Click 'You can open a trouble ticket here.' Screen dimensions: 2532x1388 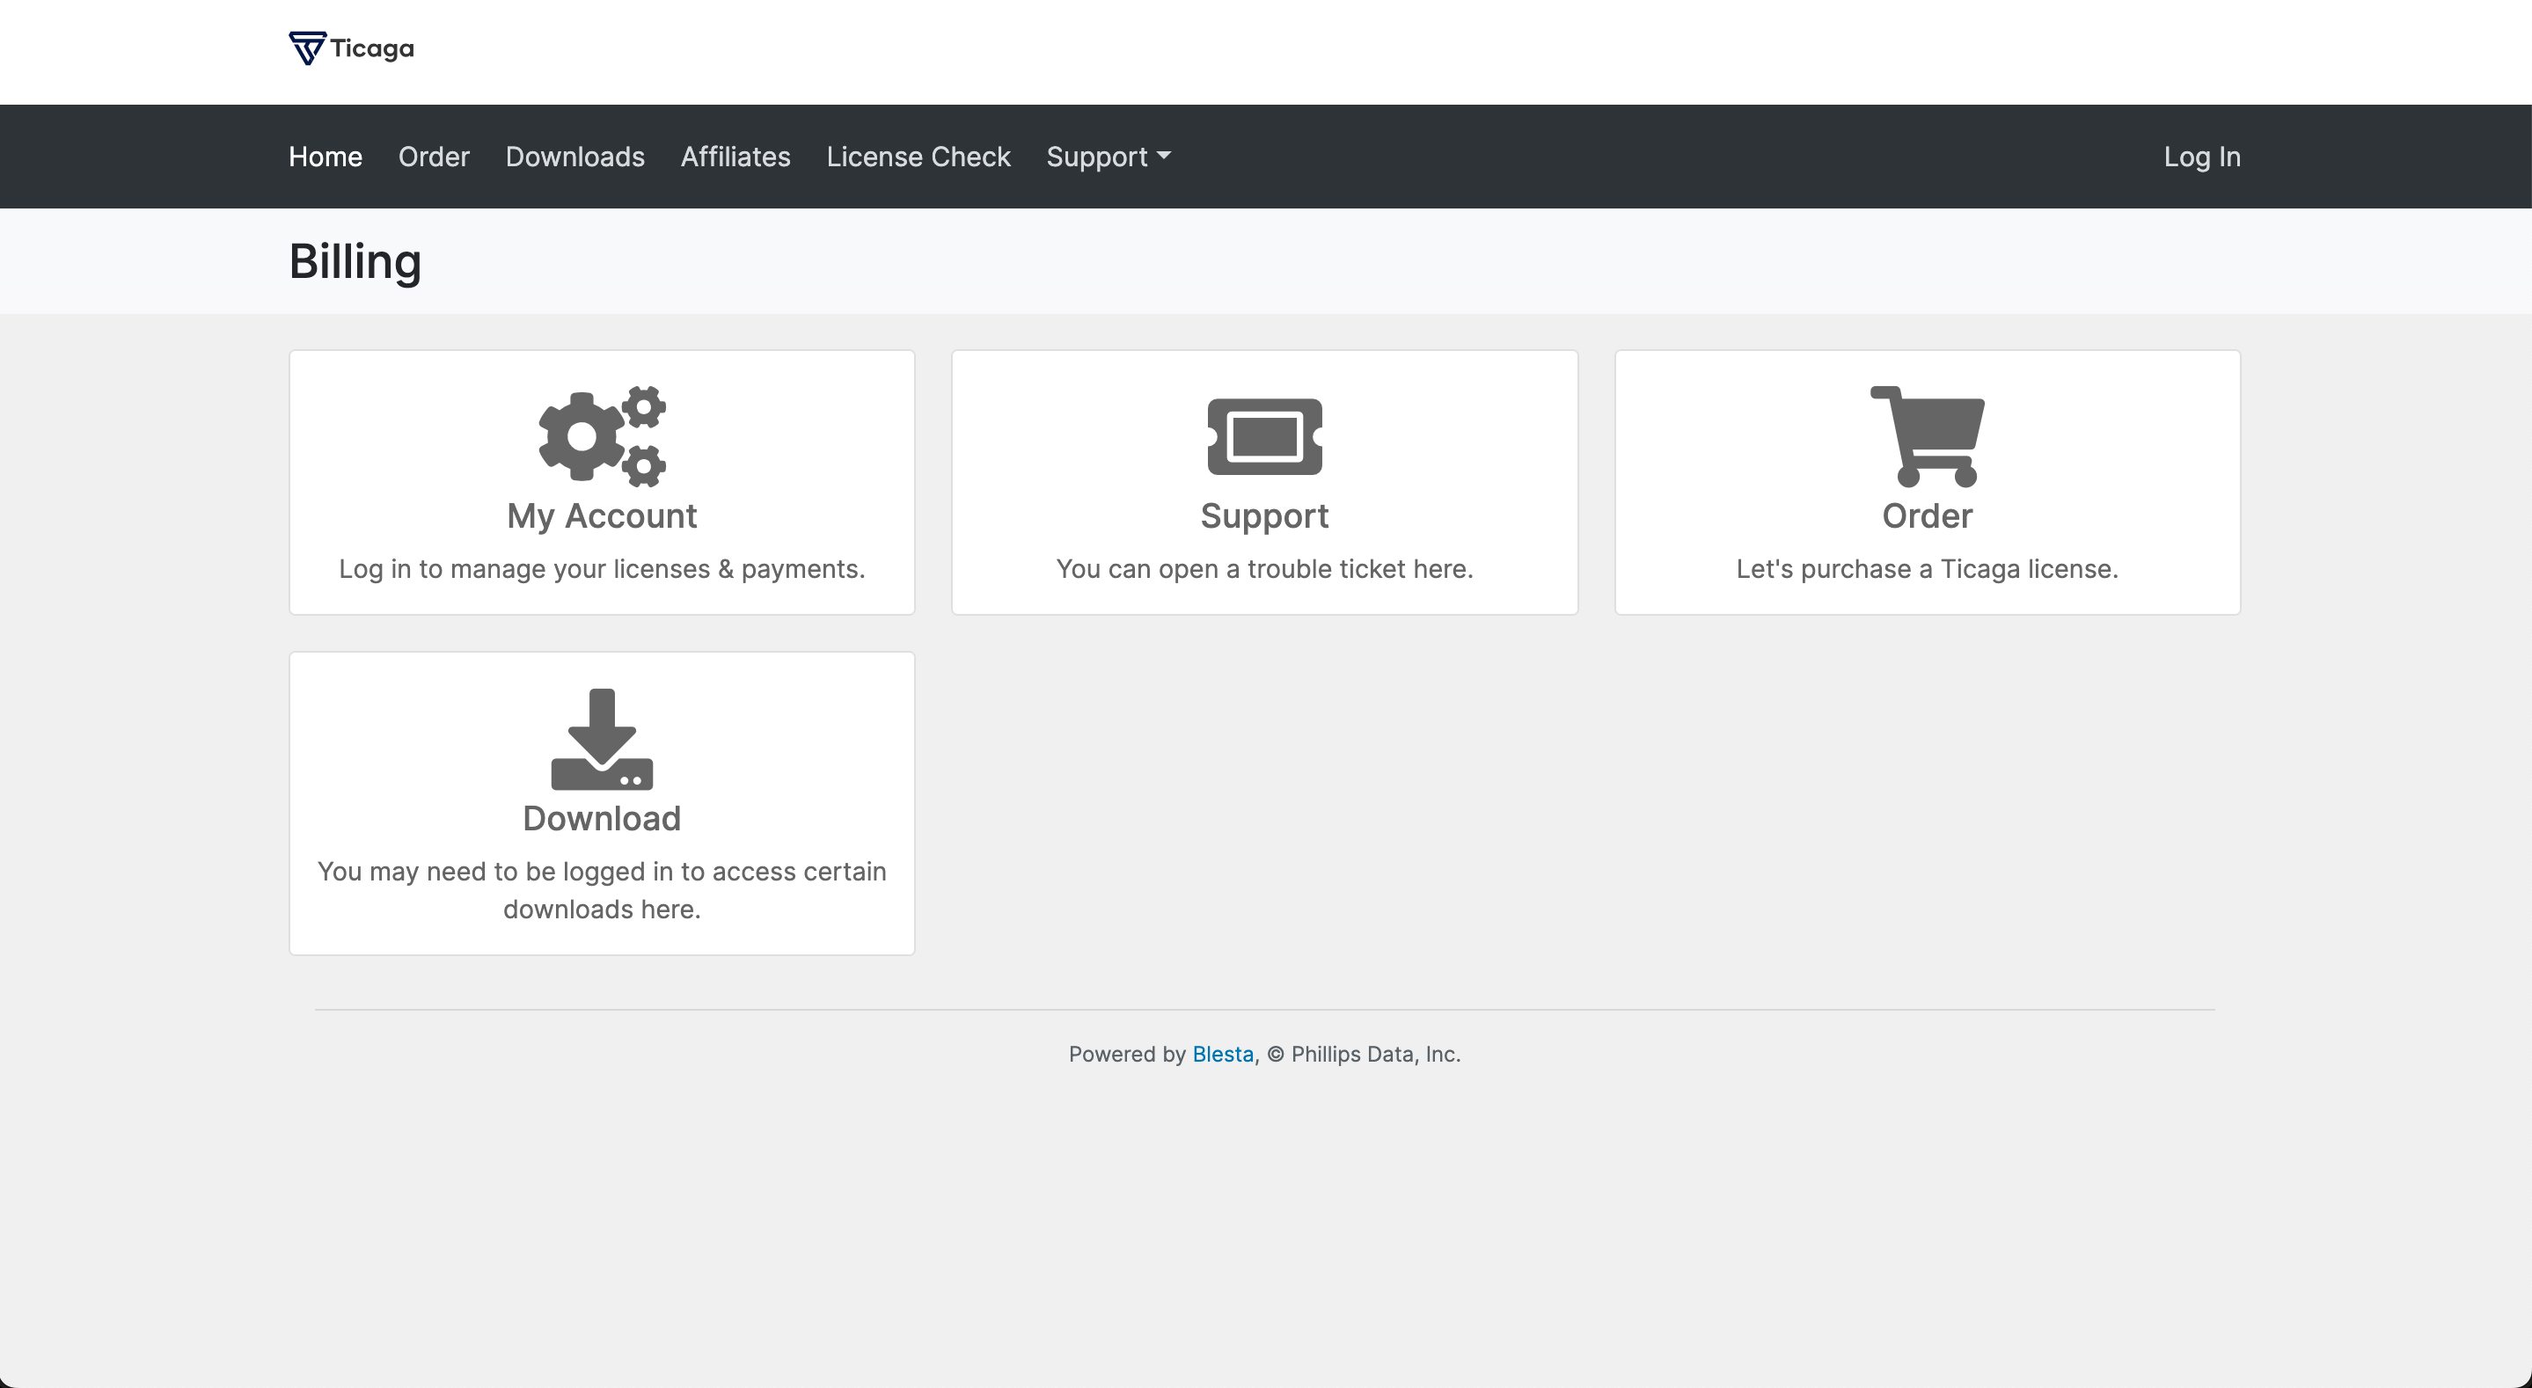click(x=1264, y=569)
